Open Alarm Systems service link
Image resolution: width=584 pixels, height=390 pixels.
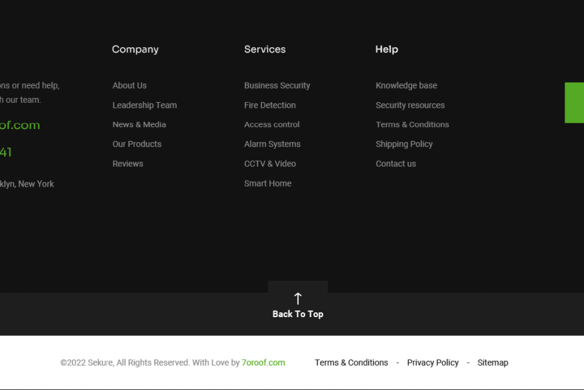272,144
